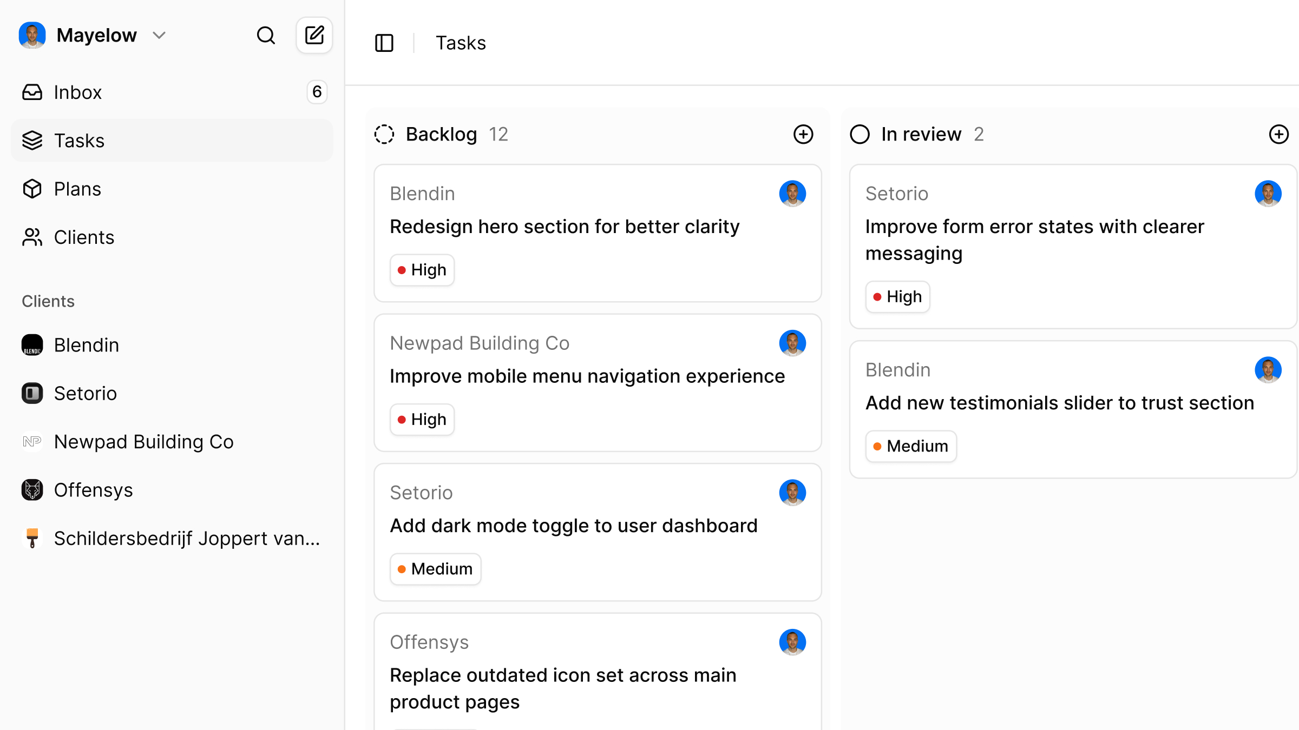Click assignee avatar on Improve mobile menu card

(792, 343)
